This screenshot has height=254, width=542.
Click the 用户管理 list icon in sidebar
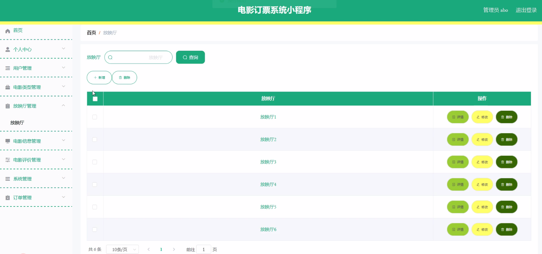point(7,68)
